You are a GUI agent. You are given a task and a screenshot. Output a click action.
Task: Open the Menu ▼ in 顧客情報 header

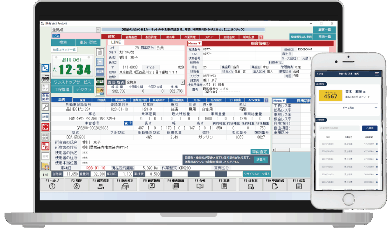(194, 43)
